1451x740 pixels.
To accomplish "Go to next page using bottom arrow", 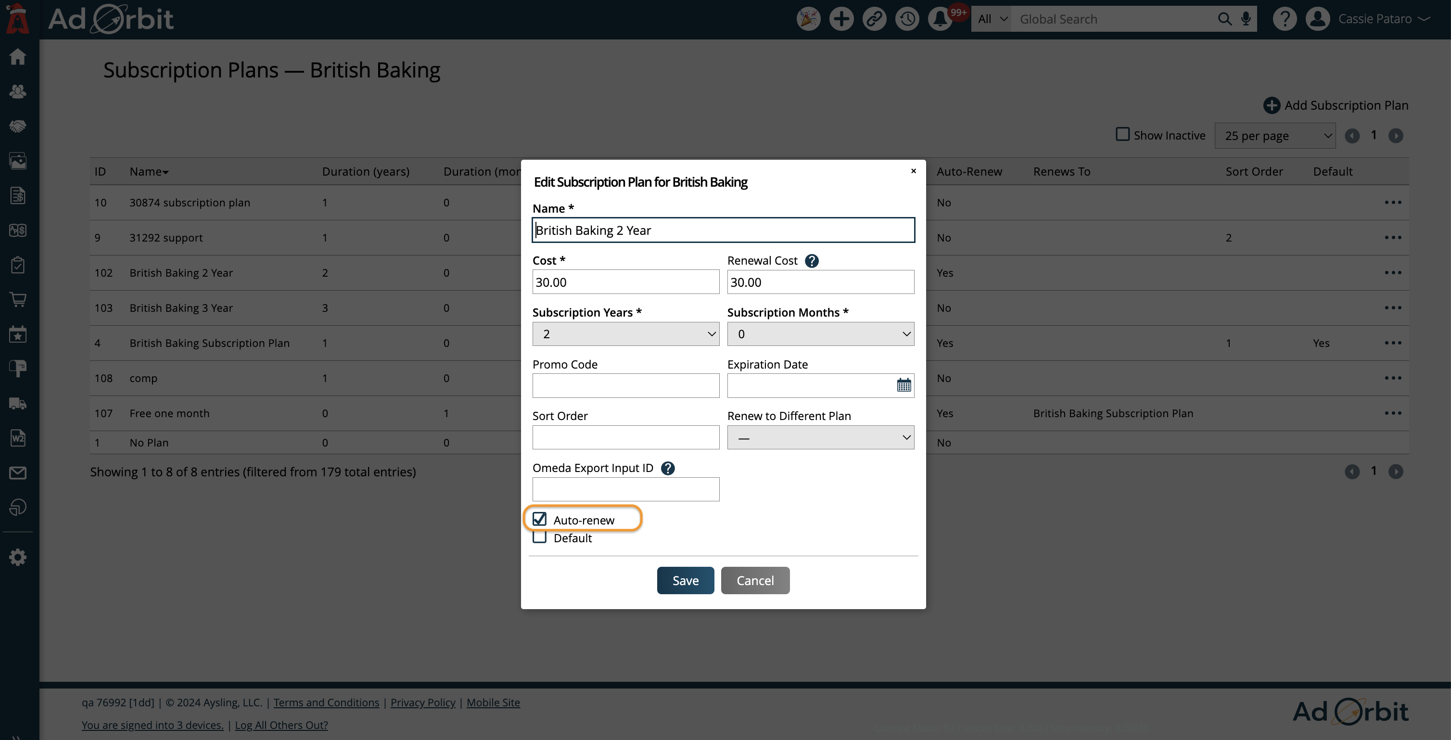I will 1395,472.
